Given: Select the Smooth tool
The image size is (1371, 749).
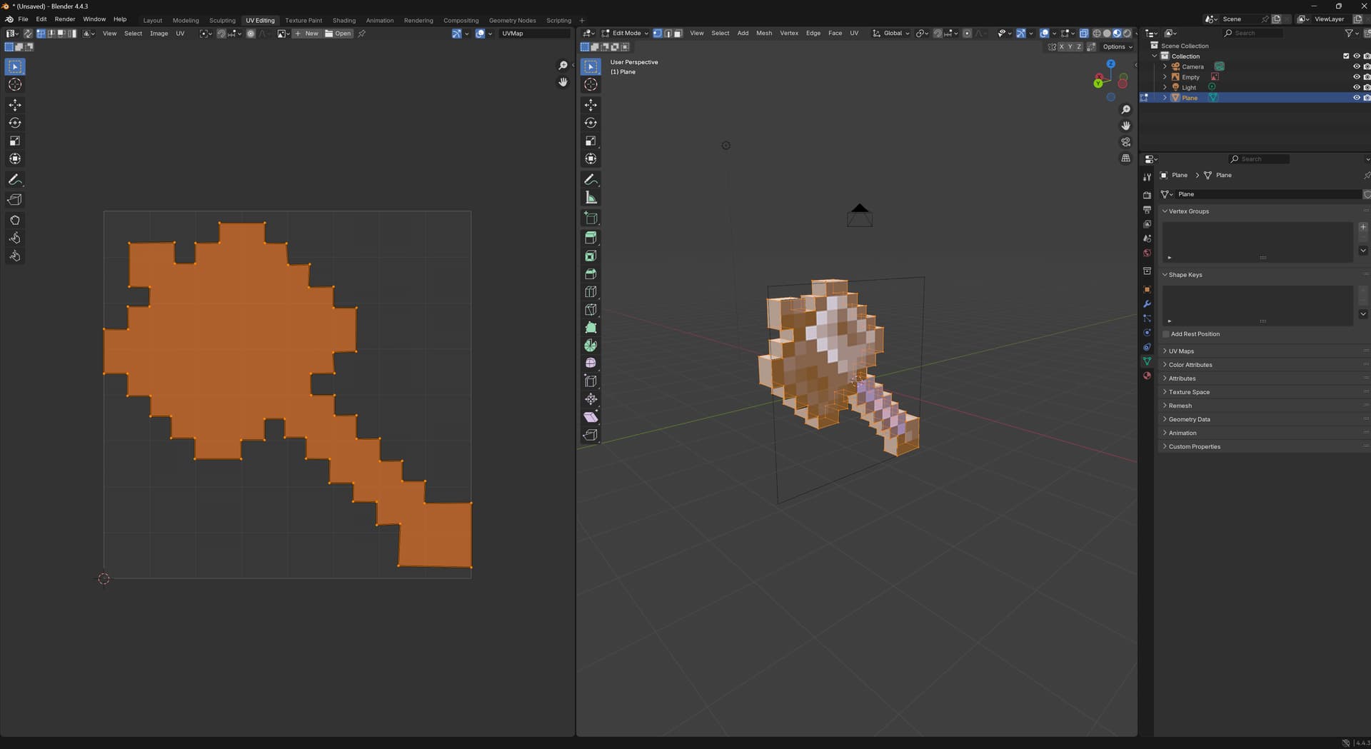Looking at the screenshot, I should 591,363.
